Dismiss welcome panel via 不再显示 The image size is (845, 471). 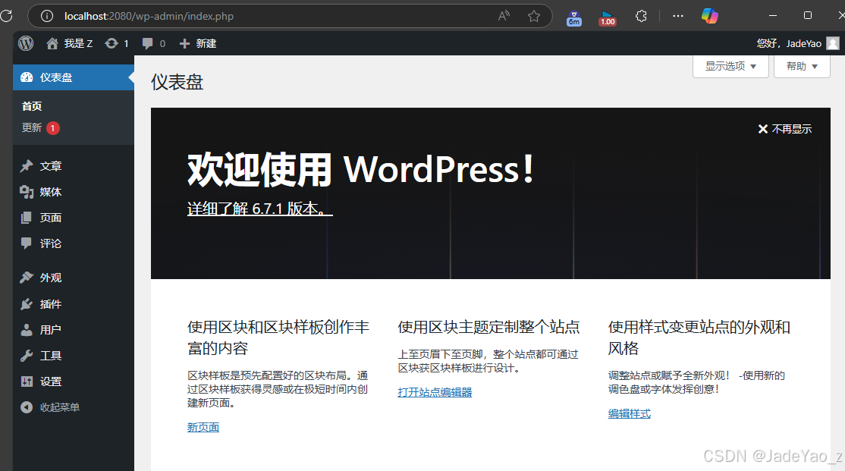point(784,129)
